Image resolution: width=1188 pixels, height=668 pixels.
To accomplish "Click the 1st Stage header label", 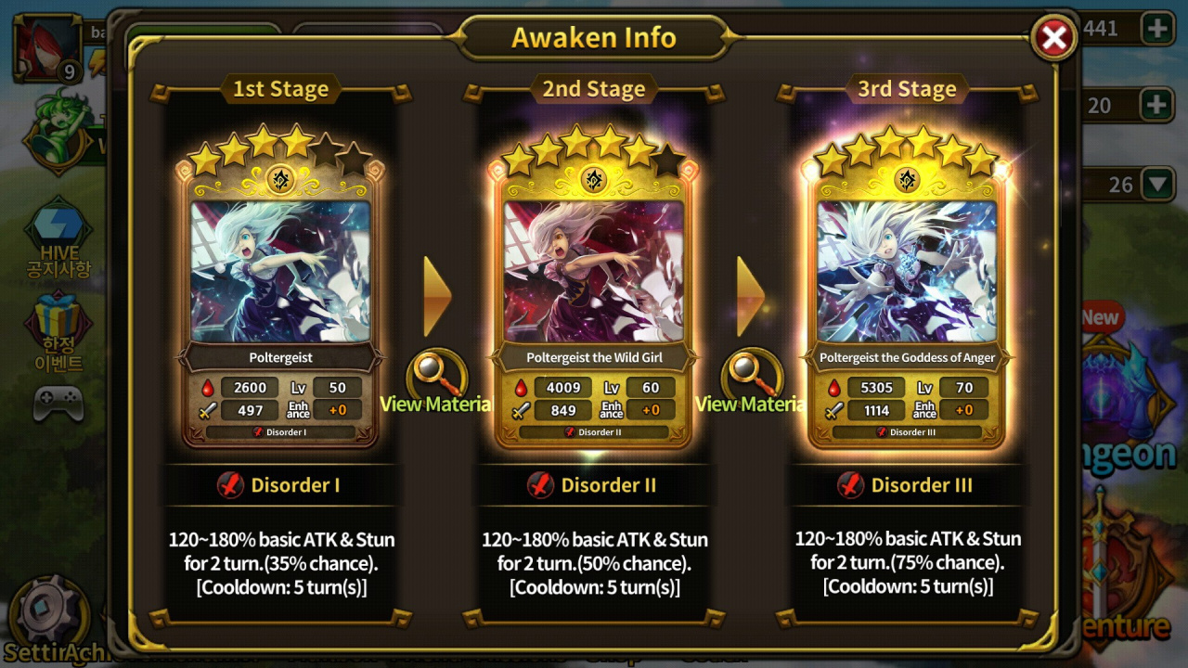I will 280,89.
